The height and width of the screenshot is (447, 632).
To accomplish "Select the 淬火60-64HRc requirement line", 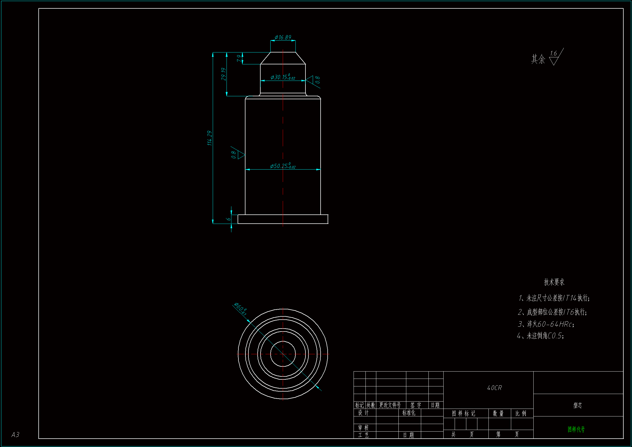I will click(546, 324).
